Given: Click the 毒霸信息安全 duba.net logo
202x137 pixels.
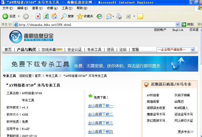Looking at the screenshot, I should [31, 37].
